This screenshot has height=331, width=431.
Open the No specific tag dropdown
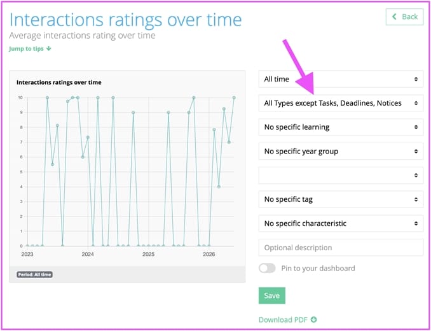click(341, 199)
